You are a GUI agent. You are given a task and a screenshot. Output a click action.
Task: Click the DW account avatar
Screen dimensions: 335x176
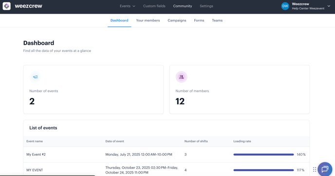[x=285, y=6]
